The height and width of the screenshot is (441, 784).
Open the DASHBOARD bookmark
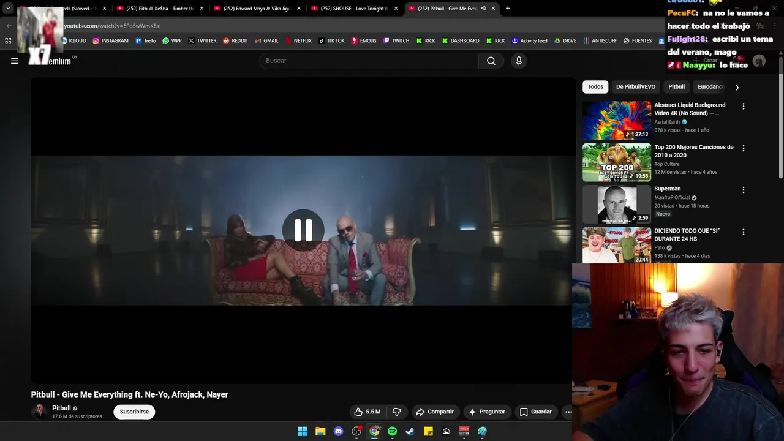(461, 41)
